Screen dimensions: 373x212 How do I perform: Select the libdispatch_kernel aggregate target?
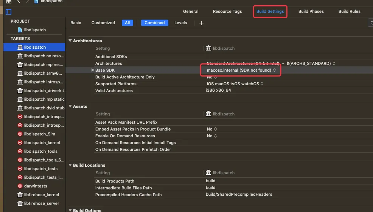pyautogui.click(x=39, y=143)
